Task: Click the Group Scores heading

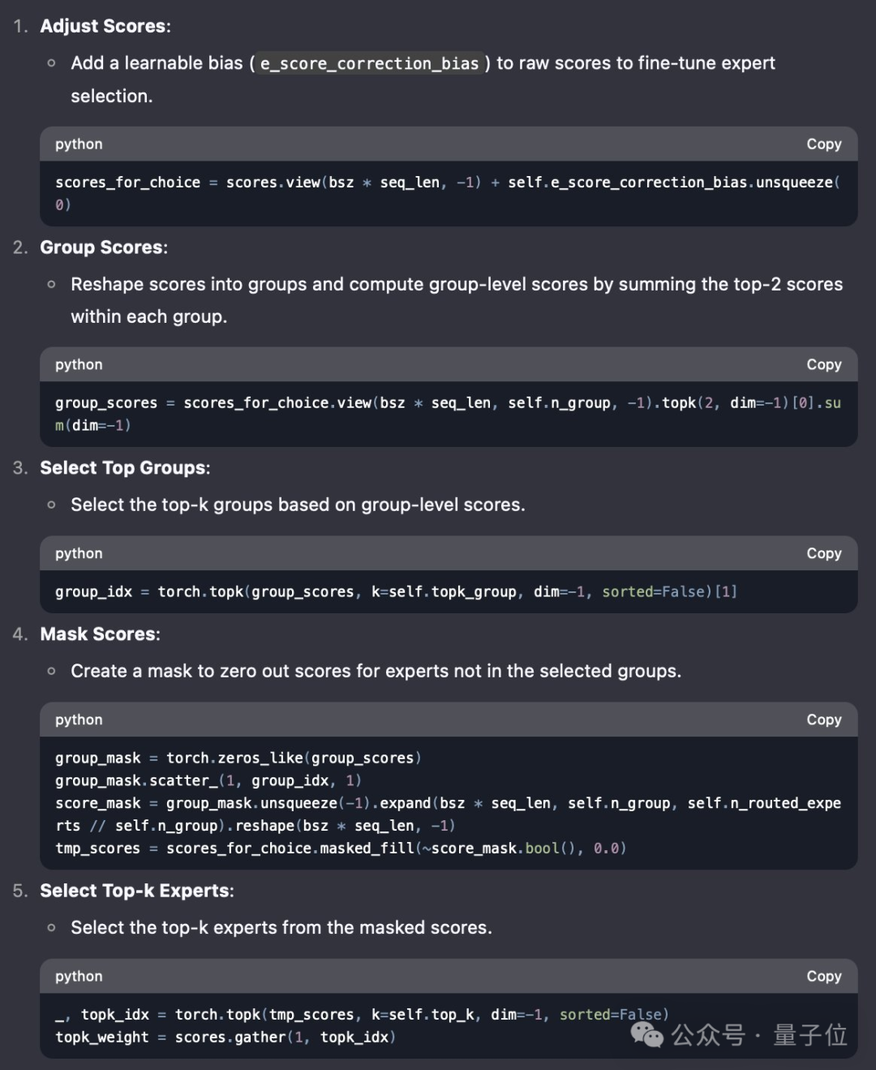Action: tap(102, 247)
